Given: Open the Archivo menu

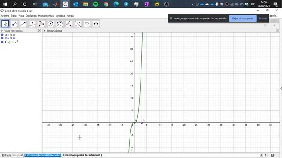Looking at the screenshot, I should [5, 16].
